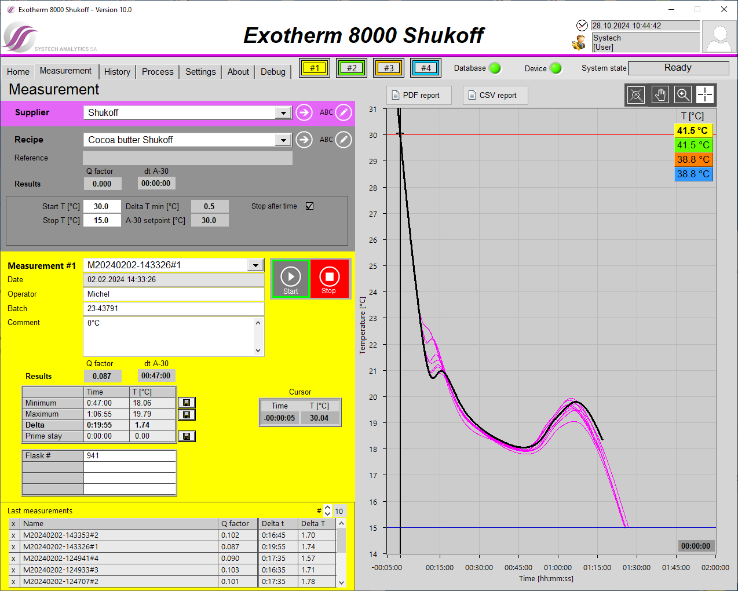The width and height of the screenshot is (738, 591).
Task: Click the green 41.5 °C channel swatch
Action: click(x=693, y=145)
